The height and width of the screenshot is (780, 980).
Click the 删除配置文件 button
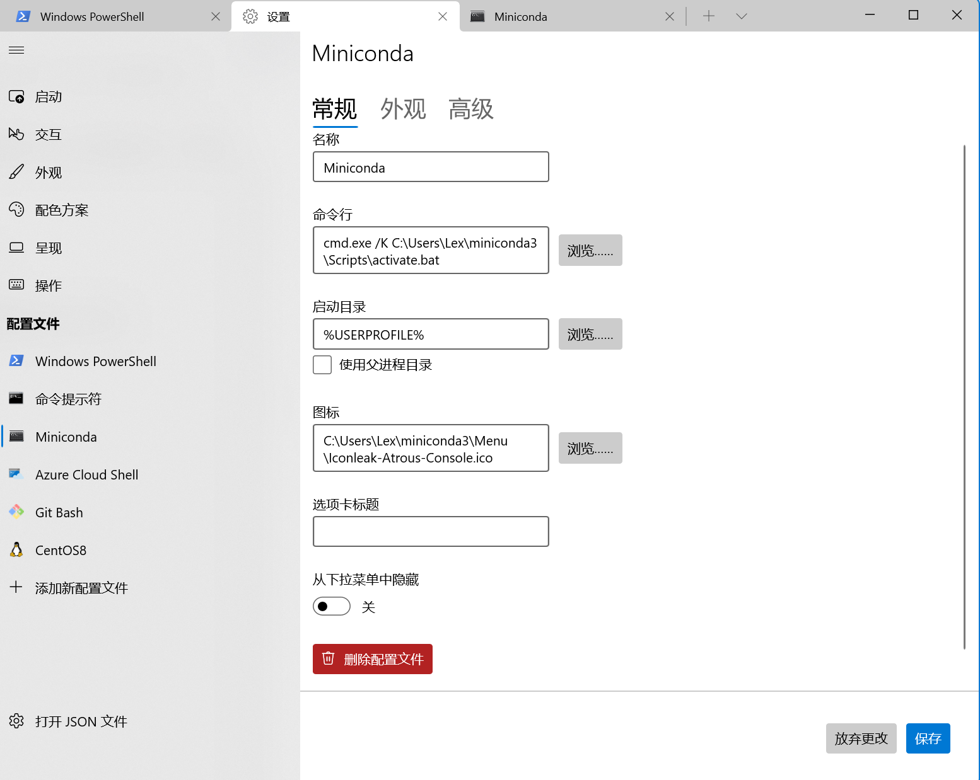point(372,658)
